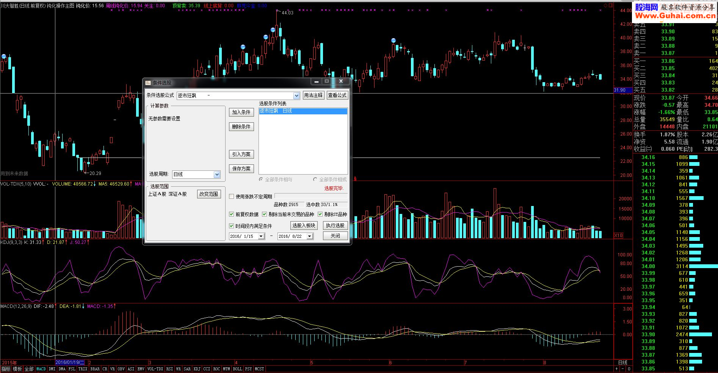Viewport: 718px width, 373px height.
Task: Select ASI indicator tab
Action: (x=131, y=369)
